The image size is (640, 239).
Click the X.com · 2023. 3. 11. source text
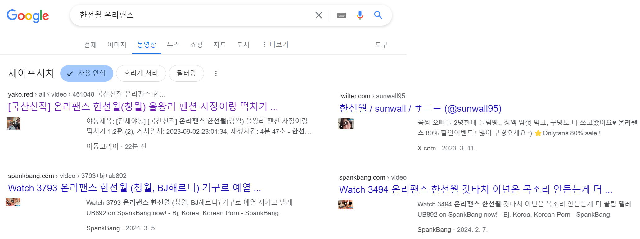click(446, 148)
